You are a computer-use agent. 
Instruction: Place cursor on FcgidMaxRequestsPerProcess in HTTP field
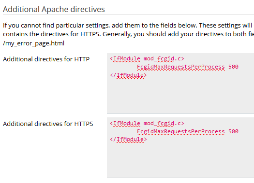coord(181,67)
